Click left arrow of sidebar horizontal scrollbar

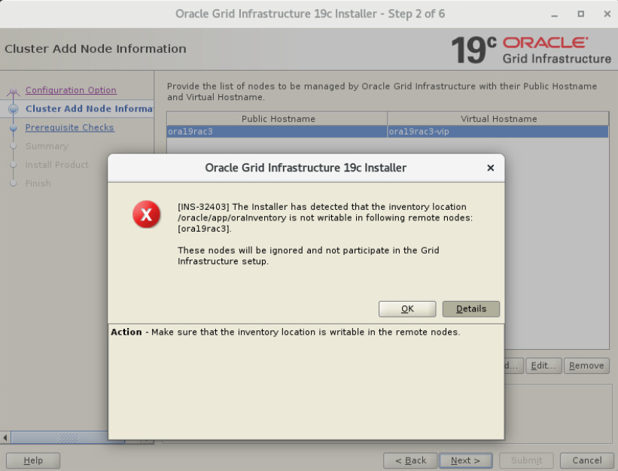coord(5,438)
